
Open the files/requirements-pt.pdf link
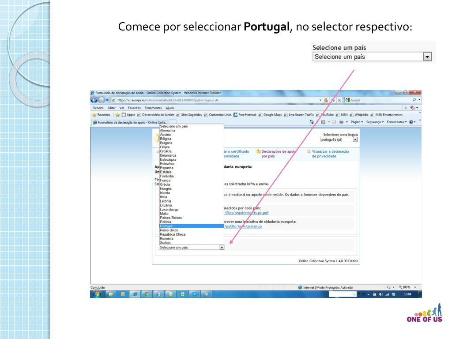pos(246,213)
